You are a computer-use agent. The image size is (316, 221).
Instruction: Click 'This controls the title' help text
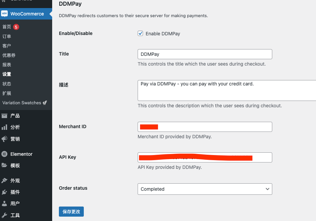pos(202,64)
